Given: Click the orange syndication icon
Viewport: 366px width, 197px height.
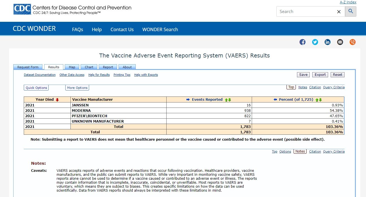Looking at the screenshot, I should coord(352,42).
